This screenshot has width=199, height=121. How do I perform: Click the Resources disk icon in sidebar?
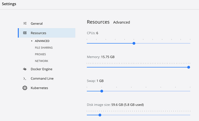pos(25,33)
